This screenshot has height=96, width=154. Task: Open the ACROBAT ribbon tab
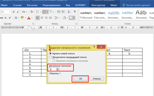click(80, 5)
